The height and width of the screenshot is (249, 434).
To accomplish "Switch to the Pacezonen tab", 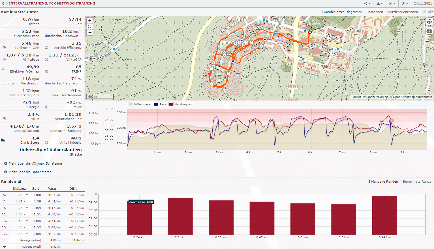I will pyautogui.click(x=375, y=12).
